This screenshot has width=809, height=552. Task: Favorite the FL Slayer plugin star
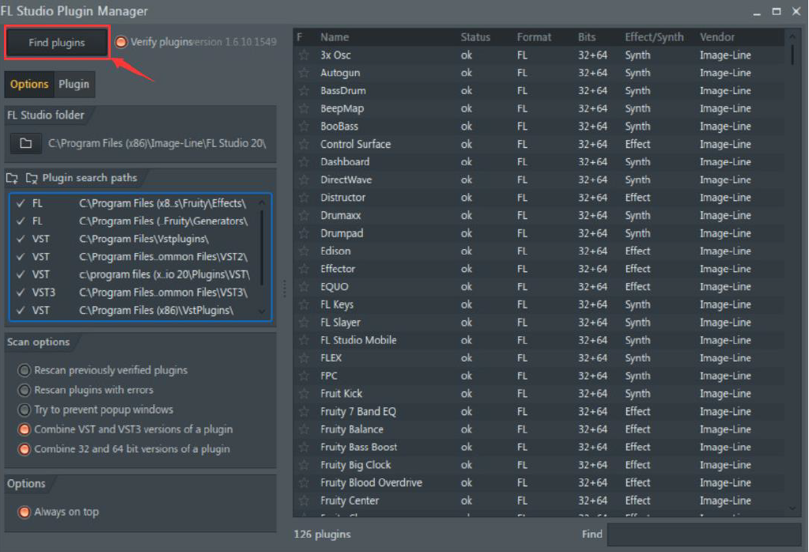point(304,322)
